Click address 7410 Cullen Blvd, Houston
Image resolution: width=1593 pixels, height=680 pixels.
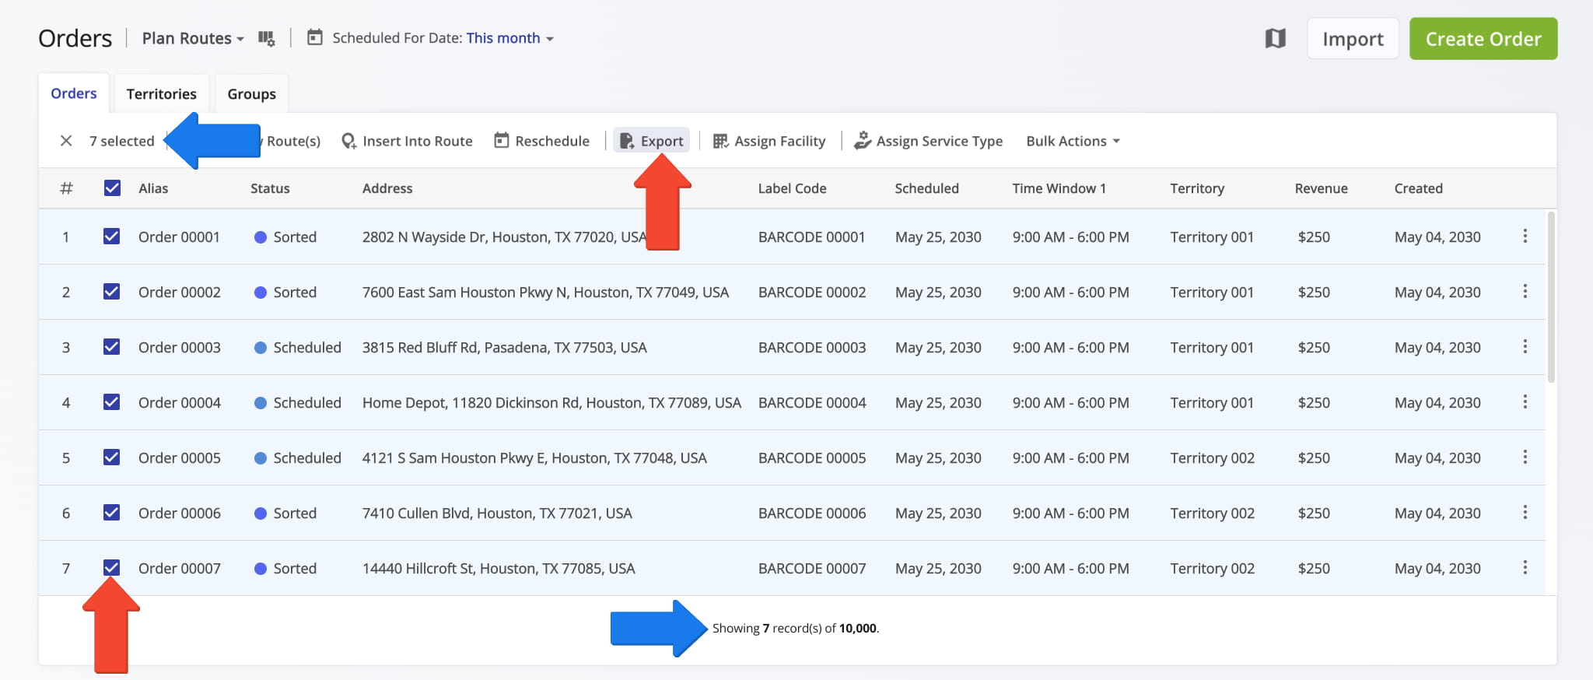point(497,513)
